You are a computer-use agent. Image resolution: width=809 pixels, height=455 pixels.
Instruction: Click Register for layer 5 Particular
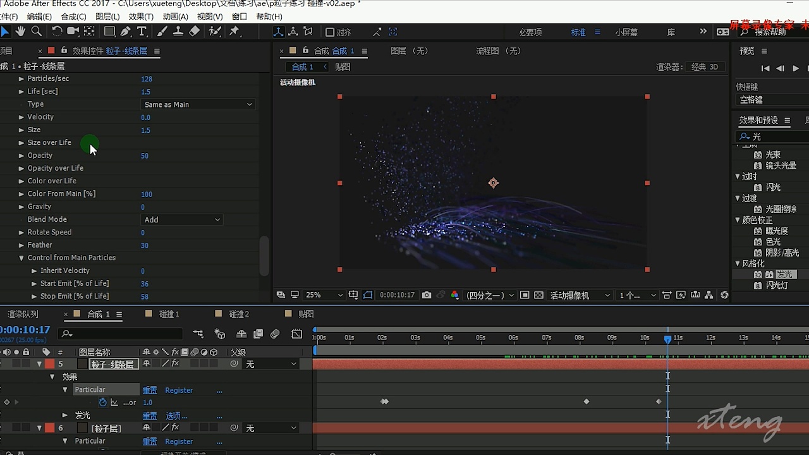click(x=179, y=390)
